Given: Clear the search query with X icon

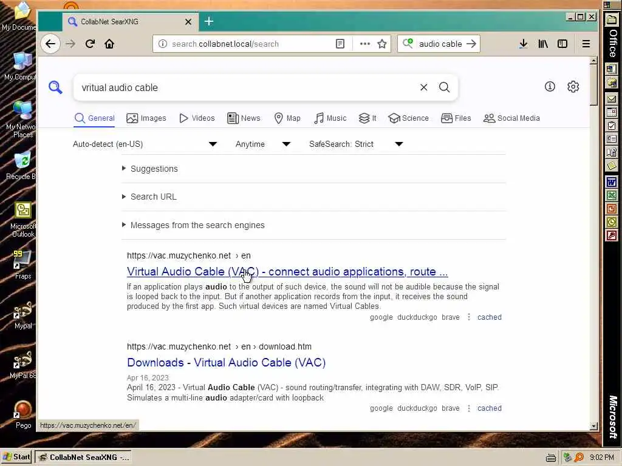Looking at the screenshot, I should coord(423,87).
